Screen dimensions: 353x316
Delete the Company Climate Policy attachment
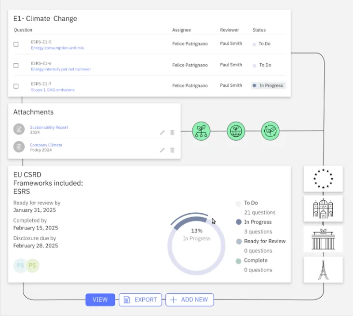172,150
